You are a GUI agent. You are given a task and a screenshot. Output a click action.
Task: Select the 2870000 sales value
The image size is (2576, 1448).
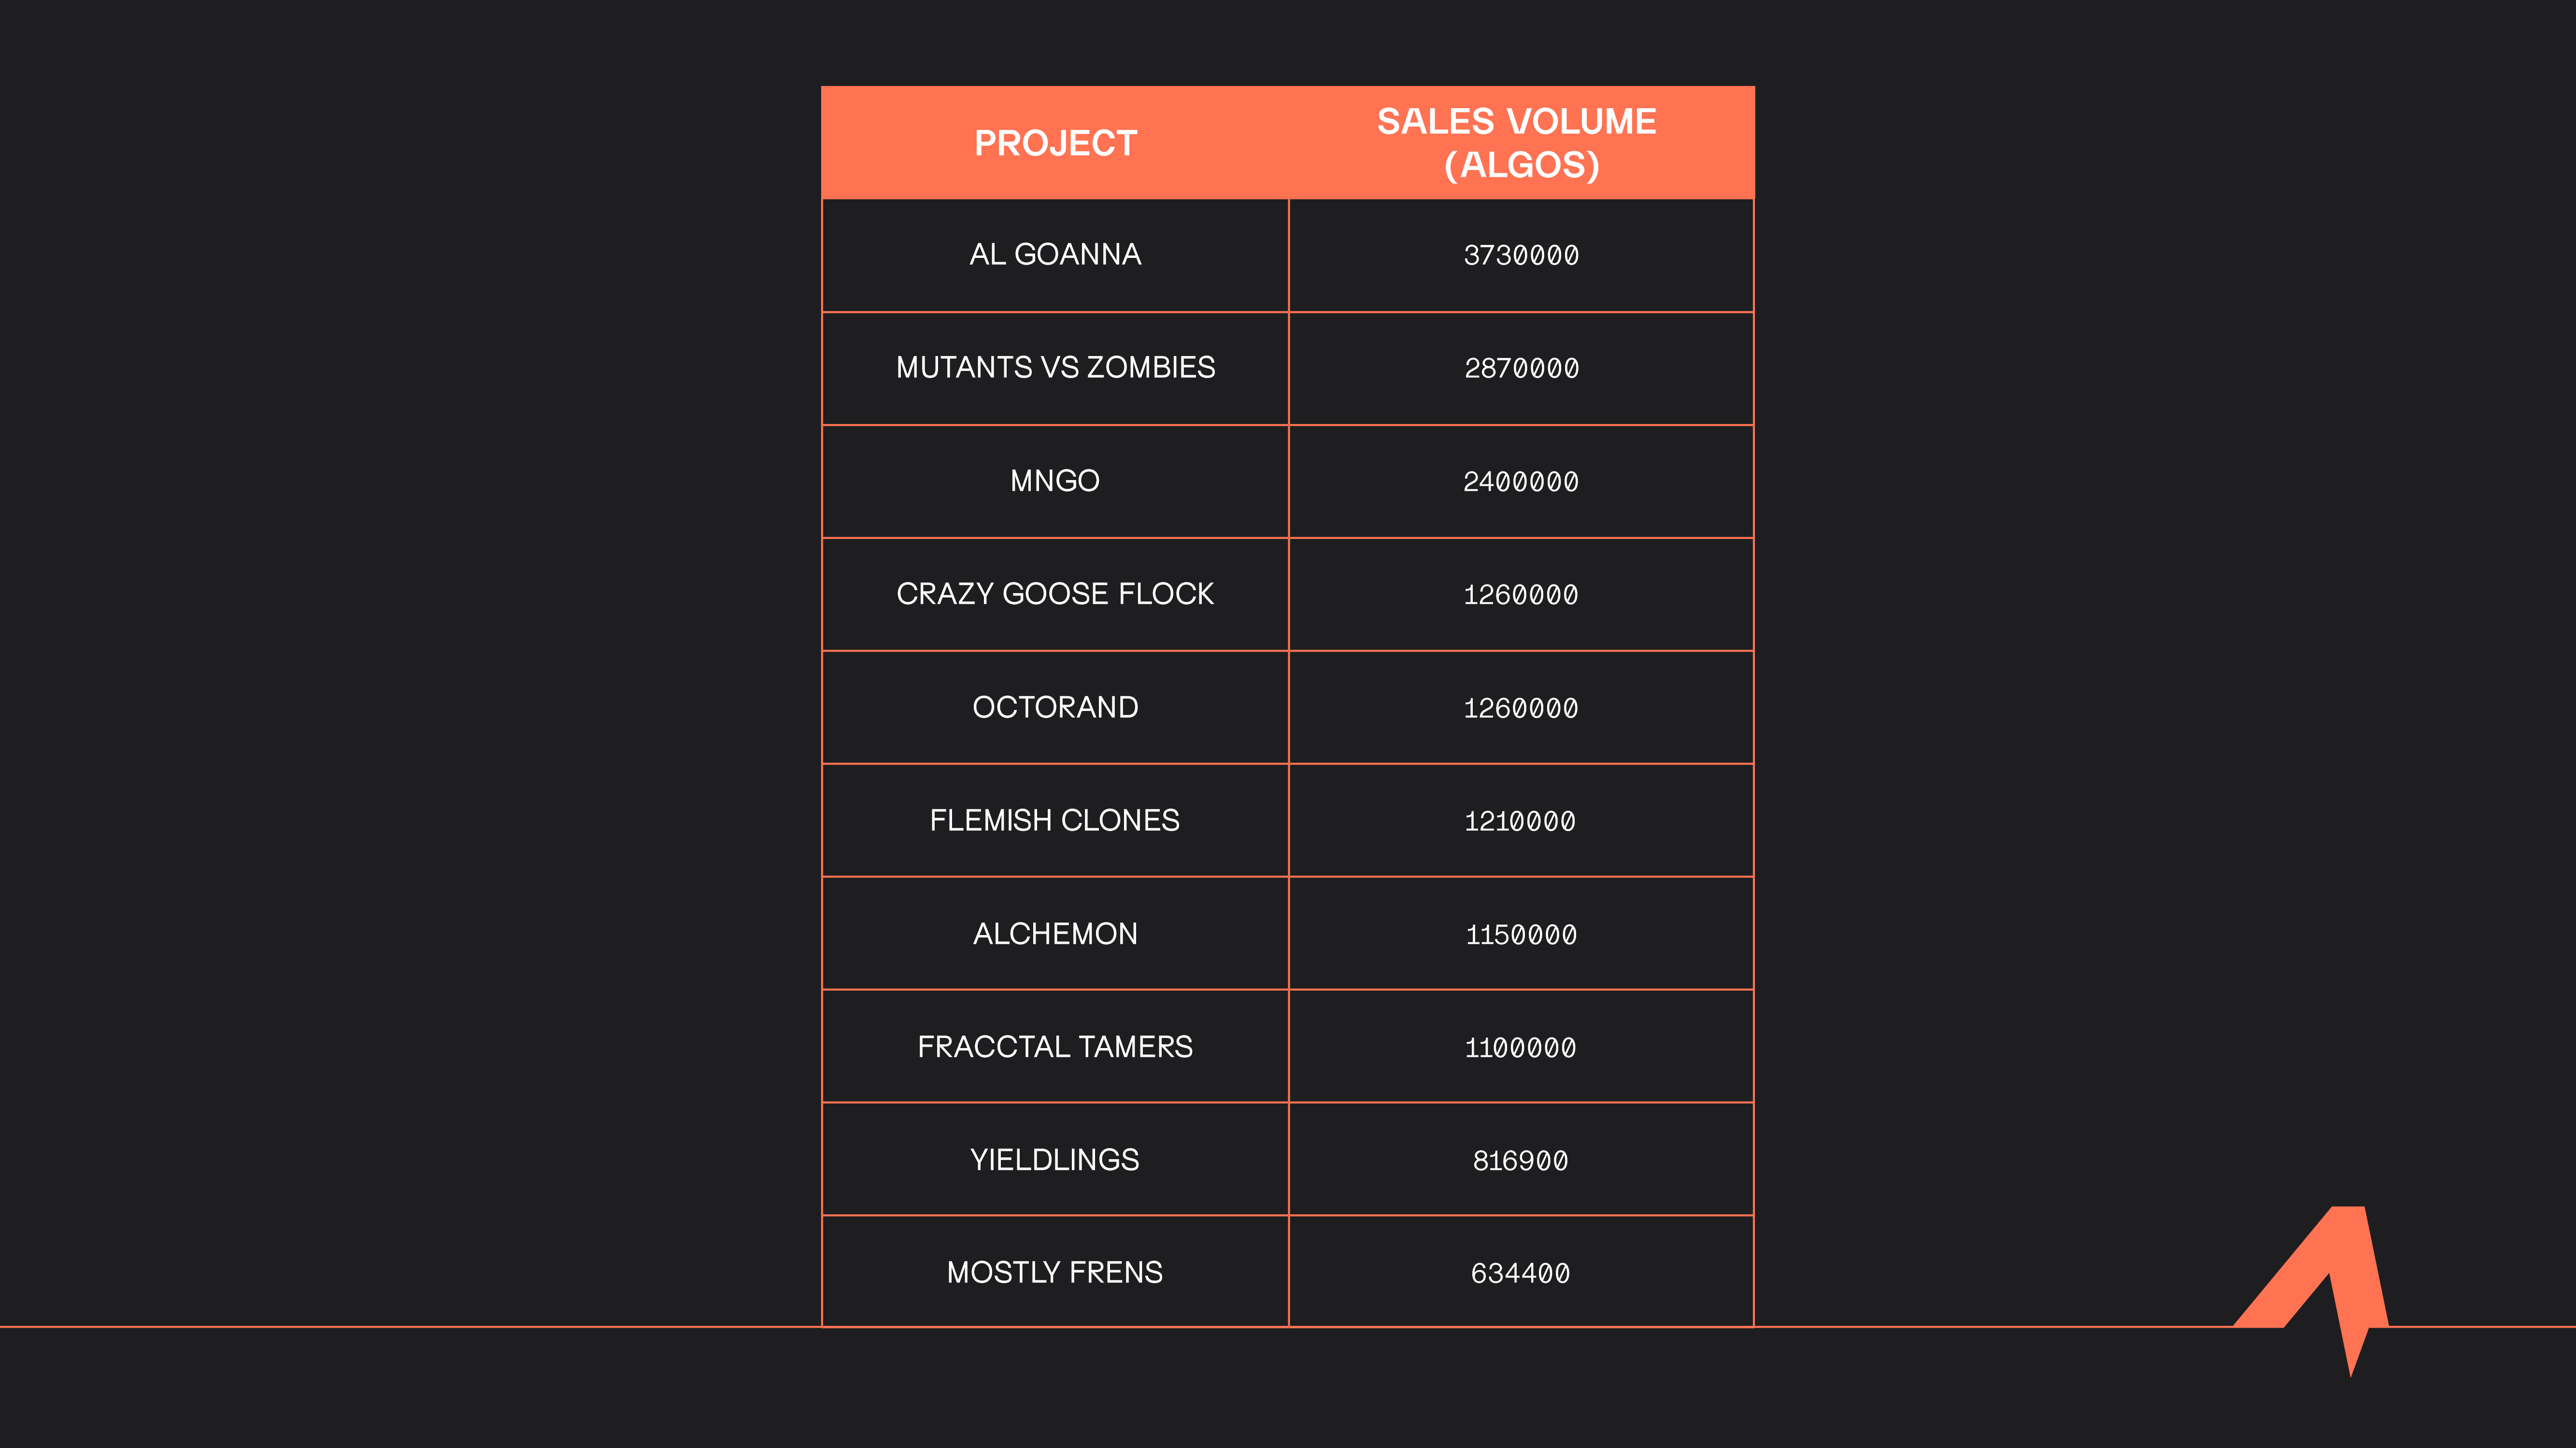(1521, 369)
